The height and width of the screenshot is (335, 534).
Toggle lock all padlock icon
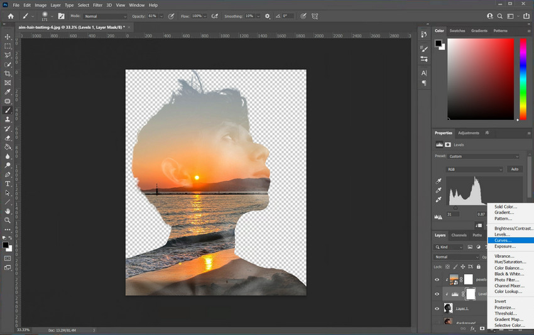479,267
